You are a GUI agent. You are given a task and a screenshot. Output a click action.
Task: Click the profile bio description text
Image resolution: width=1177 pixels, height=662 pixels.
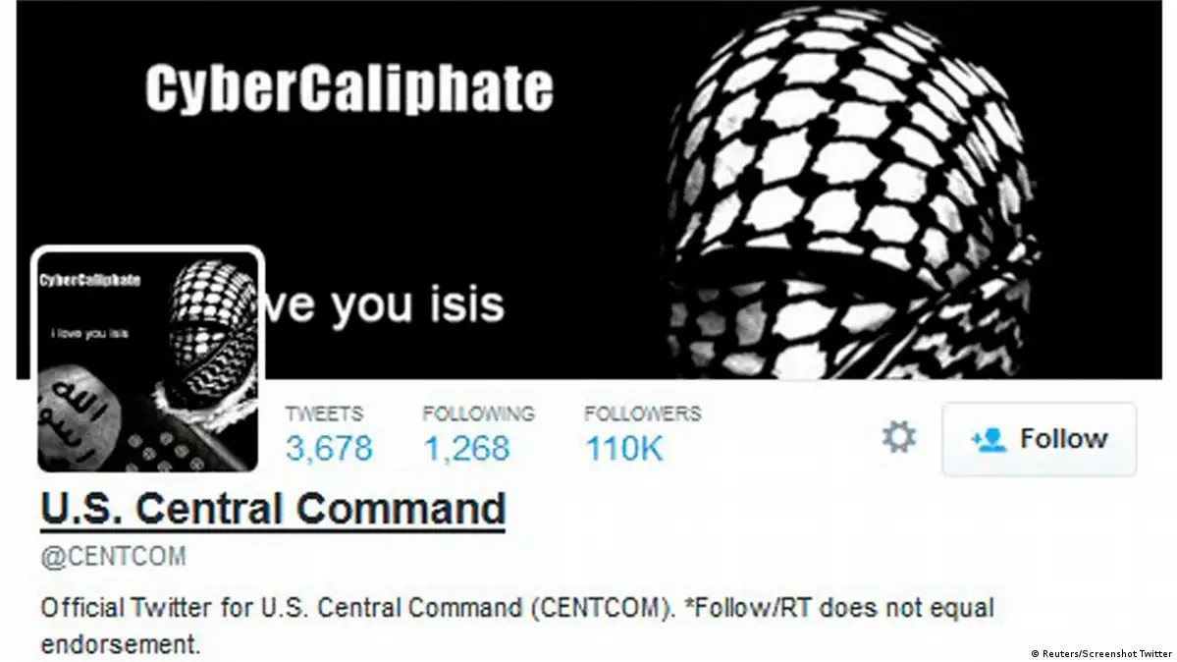coord(517,626)
